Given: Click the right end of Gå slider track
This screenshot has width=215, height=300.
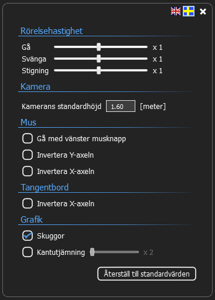Looking at the screenshot, I should (x=146, y=47).
